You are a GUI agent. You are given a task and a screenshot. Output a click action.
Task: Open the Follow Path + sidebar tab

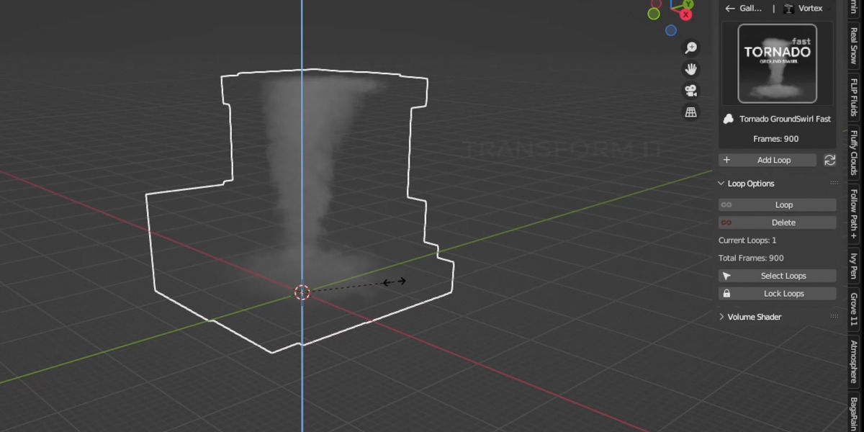click(855, 215)
